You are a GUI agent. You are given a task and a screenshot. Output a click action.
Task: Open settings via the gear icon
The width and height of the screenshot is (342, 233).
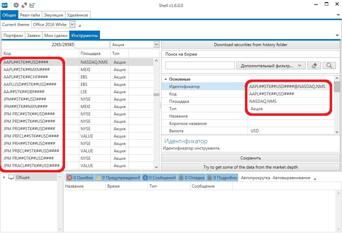16,5
